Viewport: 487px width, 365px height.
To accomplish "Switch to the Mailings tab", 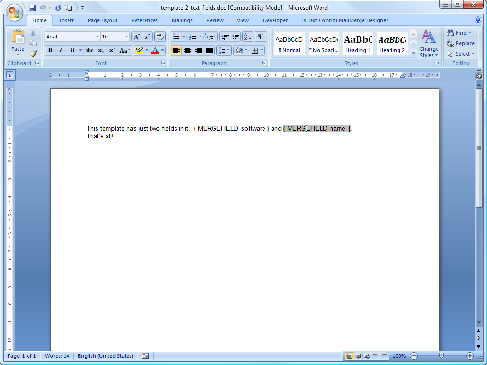I will coord(182,20).
